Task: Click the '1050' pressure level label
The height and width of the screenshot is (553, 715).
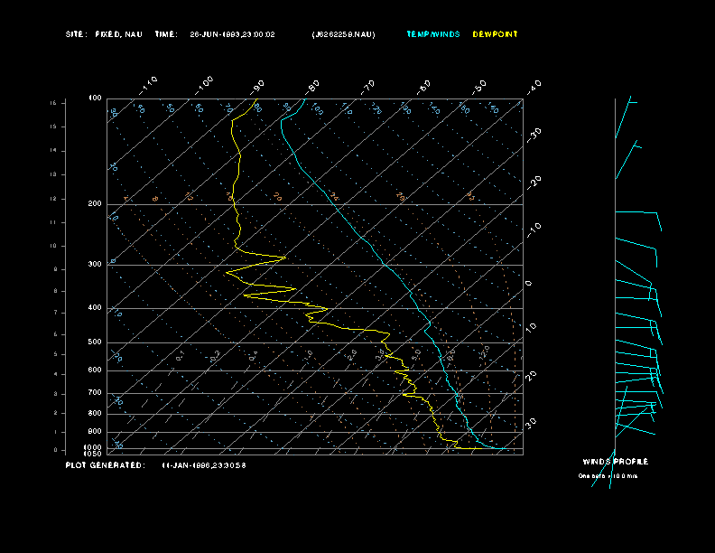Action: [x=93, y=454]
